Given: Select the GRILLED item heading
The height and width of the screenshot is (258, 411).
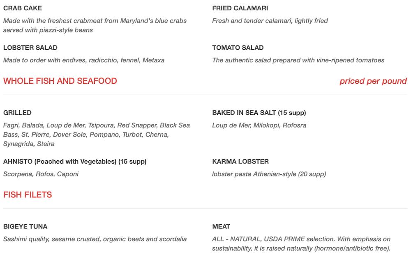Looking at the screenshot, I should pyautogui.click(x=17, y=113).
